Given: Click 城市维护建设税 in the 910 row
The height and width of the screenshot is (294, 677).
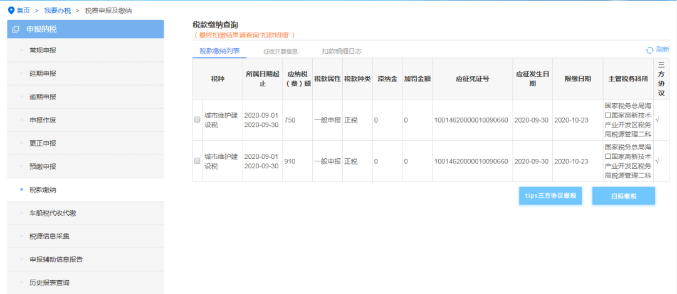Looking at the screenshot, I should [x=221, y=161].
